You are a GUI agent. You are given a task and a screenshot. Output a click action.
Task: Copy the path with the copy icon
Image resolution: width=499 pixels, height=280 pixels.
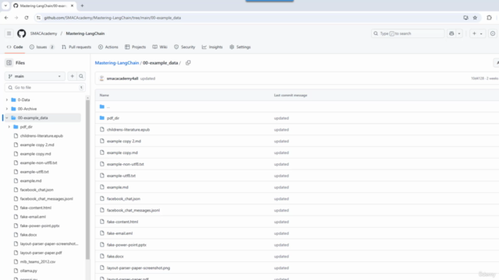click(188, 63)
